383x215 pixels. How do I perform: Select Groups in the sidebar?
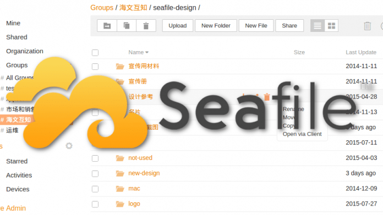coord(17,65)
